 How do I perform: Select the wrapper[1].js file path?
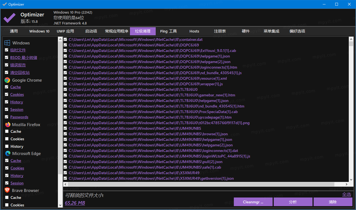pos(146,84)
